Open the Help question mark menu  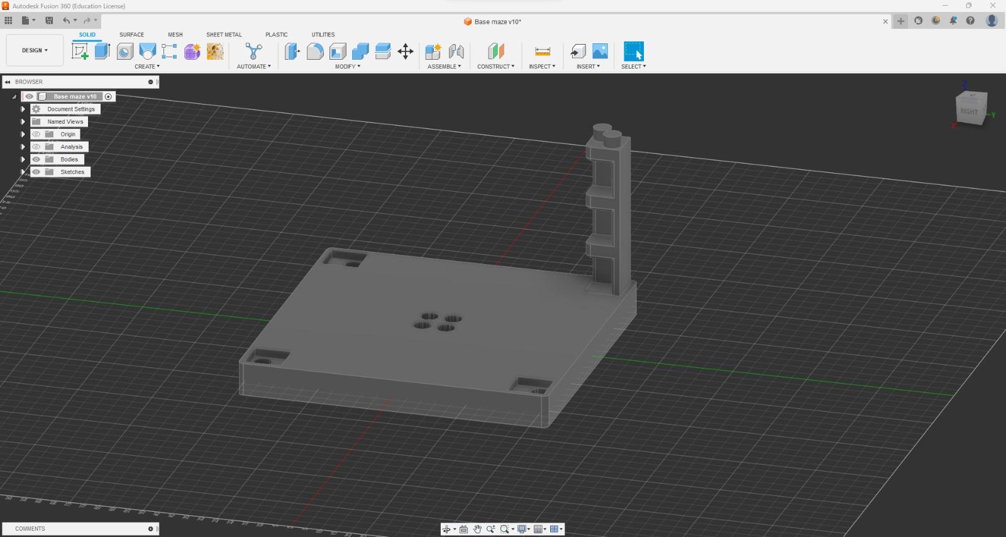[x=971, y=21]
